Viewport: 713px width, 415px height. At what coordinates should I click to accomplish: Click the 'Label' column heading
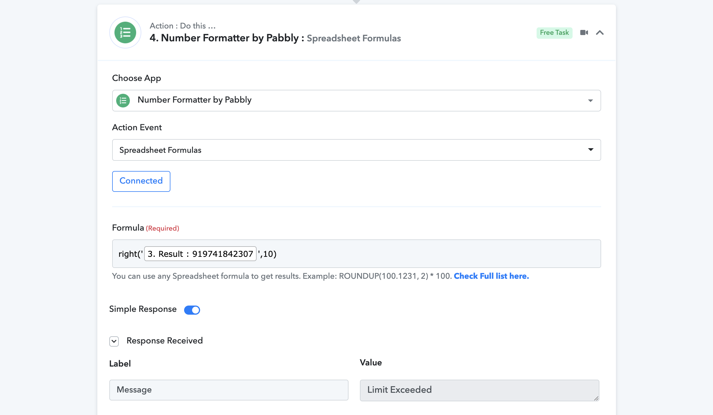point(120,364)
